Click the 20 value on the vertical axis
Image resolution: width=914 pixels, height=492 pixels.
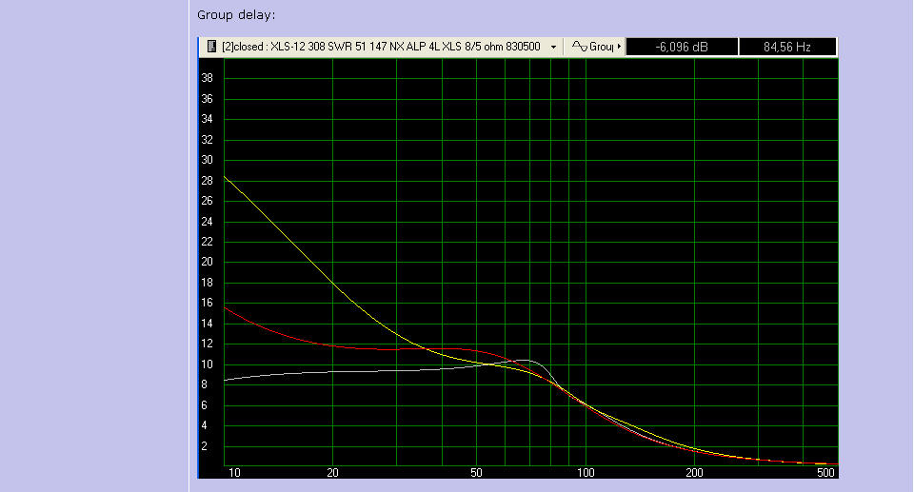(207, 262)
